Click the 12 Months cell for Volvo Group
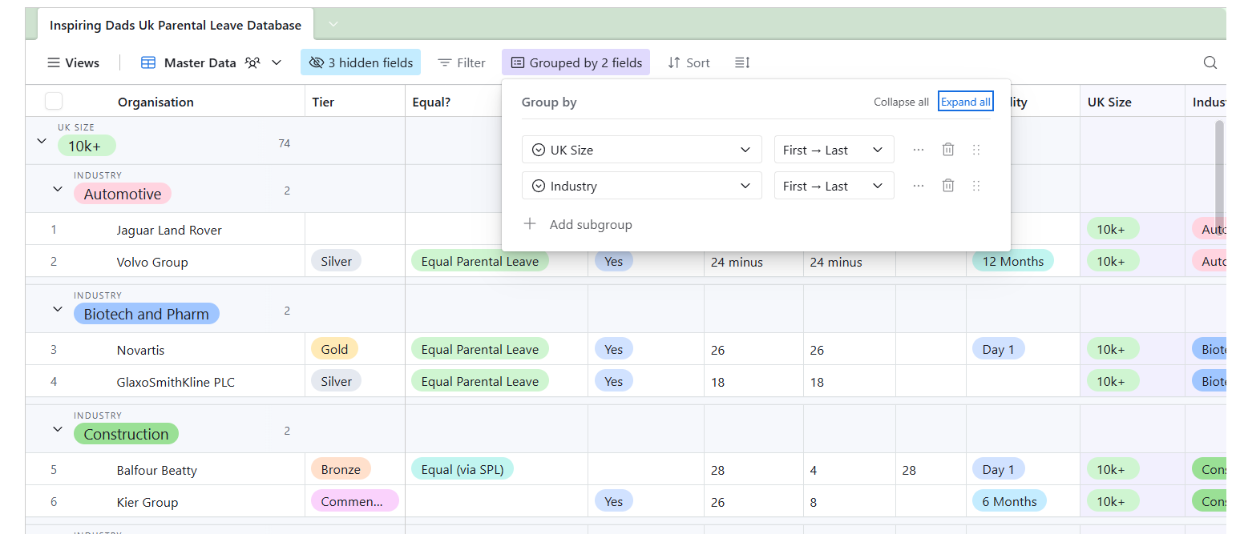This screenshot has height=534, width=1240. tap(1013, 261)
